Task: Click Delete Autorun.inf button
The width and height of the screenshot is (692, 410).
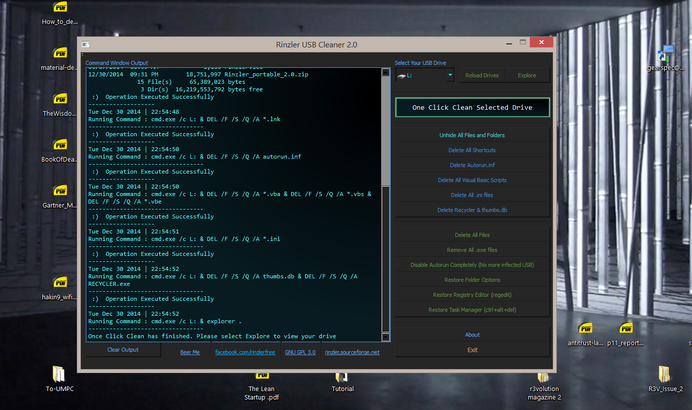Action: (x=472, y=165)
